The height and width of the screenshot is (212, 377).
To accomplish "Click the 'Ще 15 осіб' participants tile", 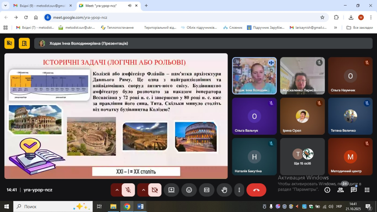I will click(302, 156).
